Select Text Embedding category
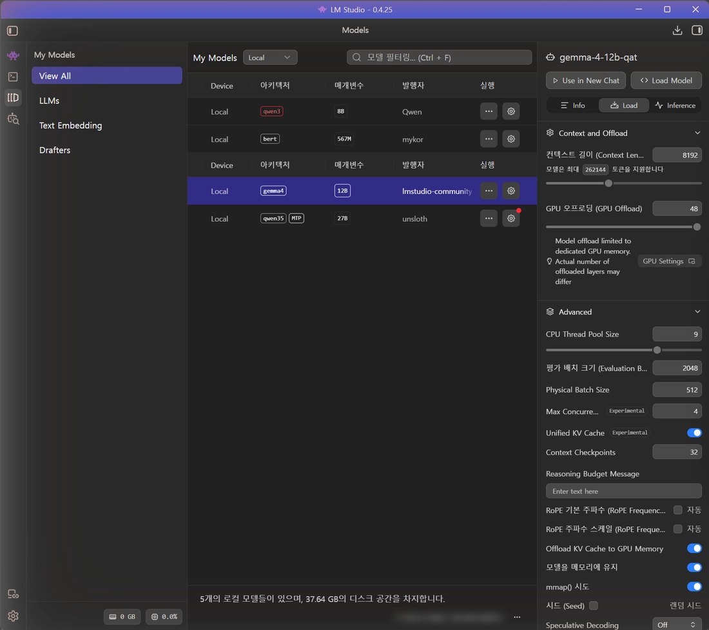Viewport: 709px width, 630px height. pos(70,125)
